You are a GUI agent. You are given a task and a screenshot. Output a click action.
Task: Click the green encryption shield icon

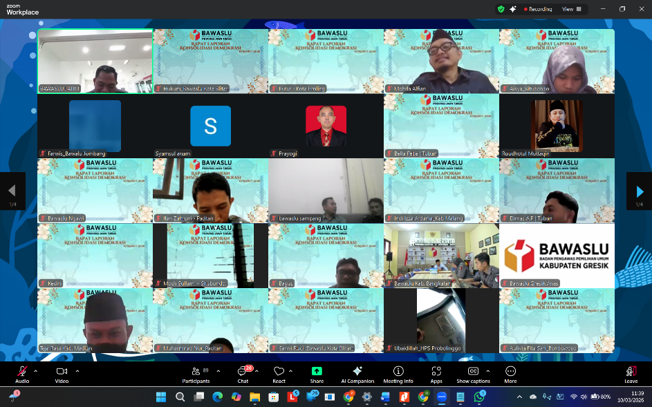(501, 9)
